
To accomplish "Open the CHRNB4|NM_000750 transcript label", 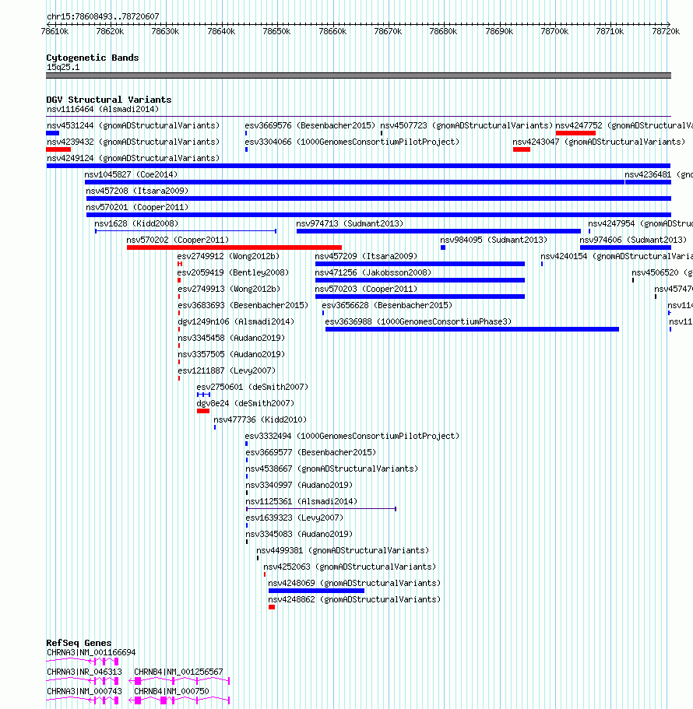I will coord(171,691).
